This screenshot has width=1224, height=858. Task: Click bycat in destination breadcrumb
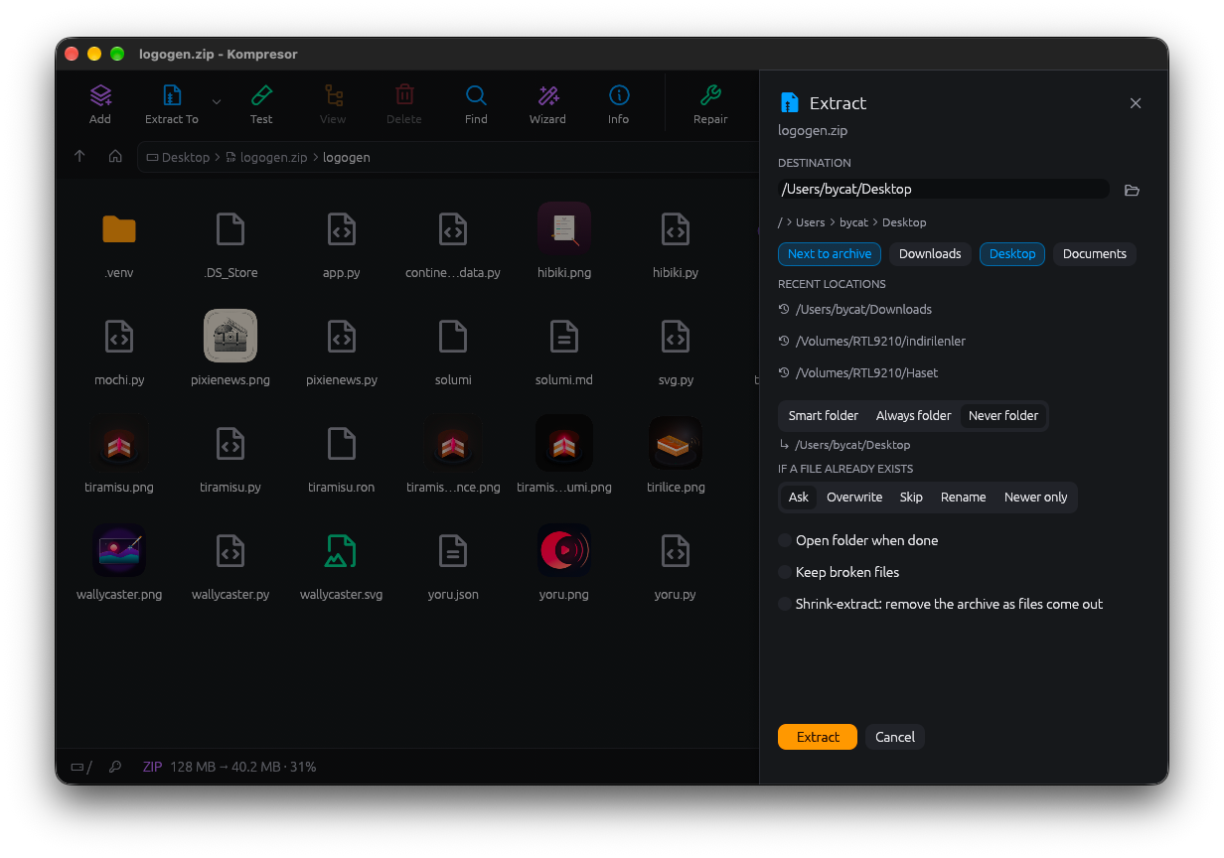pyautogui.click(x=853, y=222)
